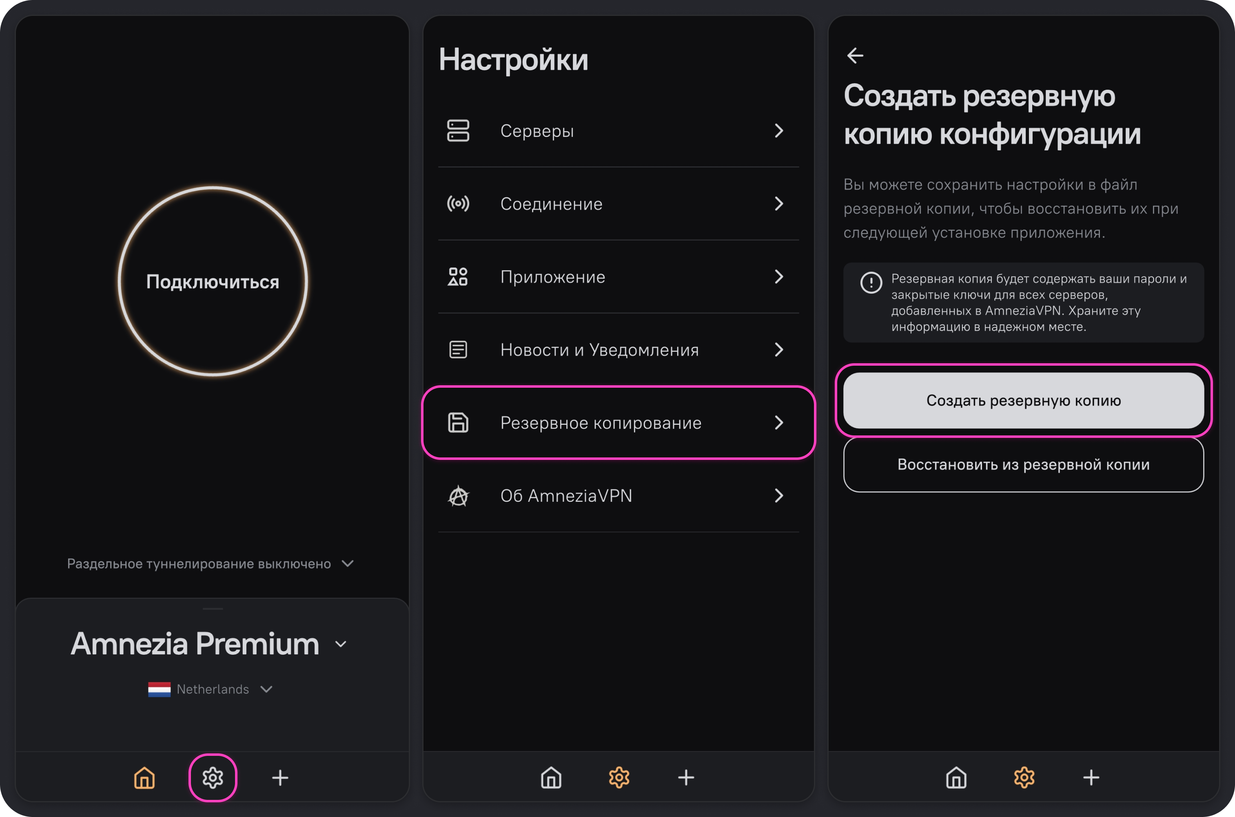Go back using the left arrow icon
This screenshot has width=1235, height=817.
coord(855,55)
